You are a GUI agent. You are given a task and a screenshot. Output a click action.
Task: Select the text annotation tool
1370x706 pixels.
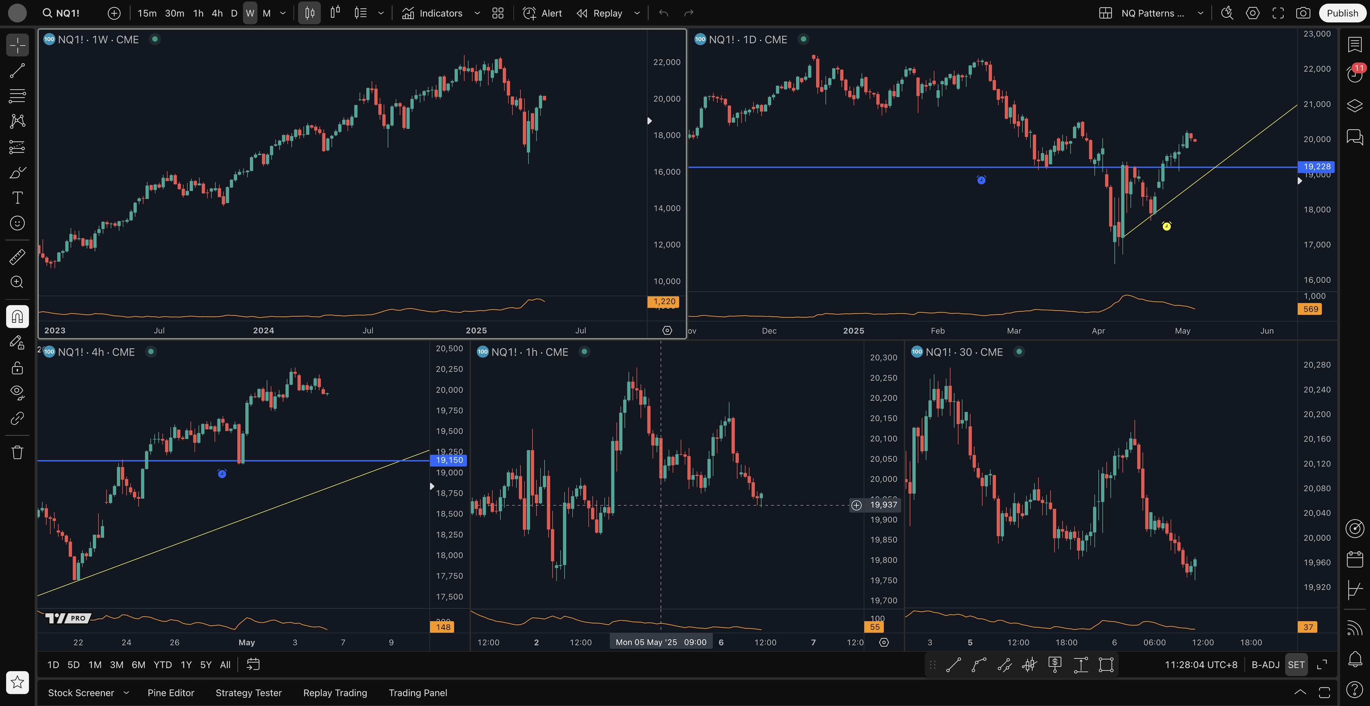point(17,198)
